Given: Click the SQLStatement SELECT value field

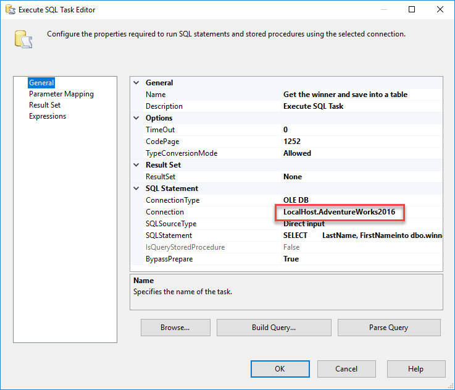Looking at the screenshot, I should point(361,235).
